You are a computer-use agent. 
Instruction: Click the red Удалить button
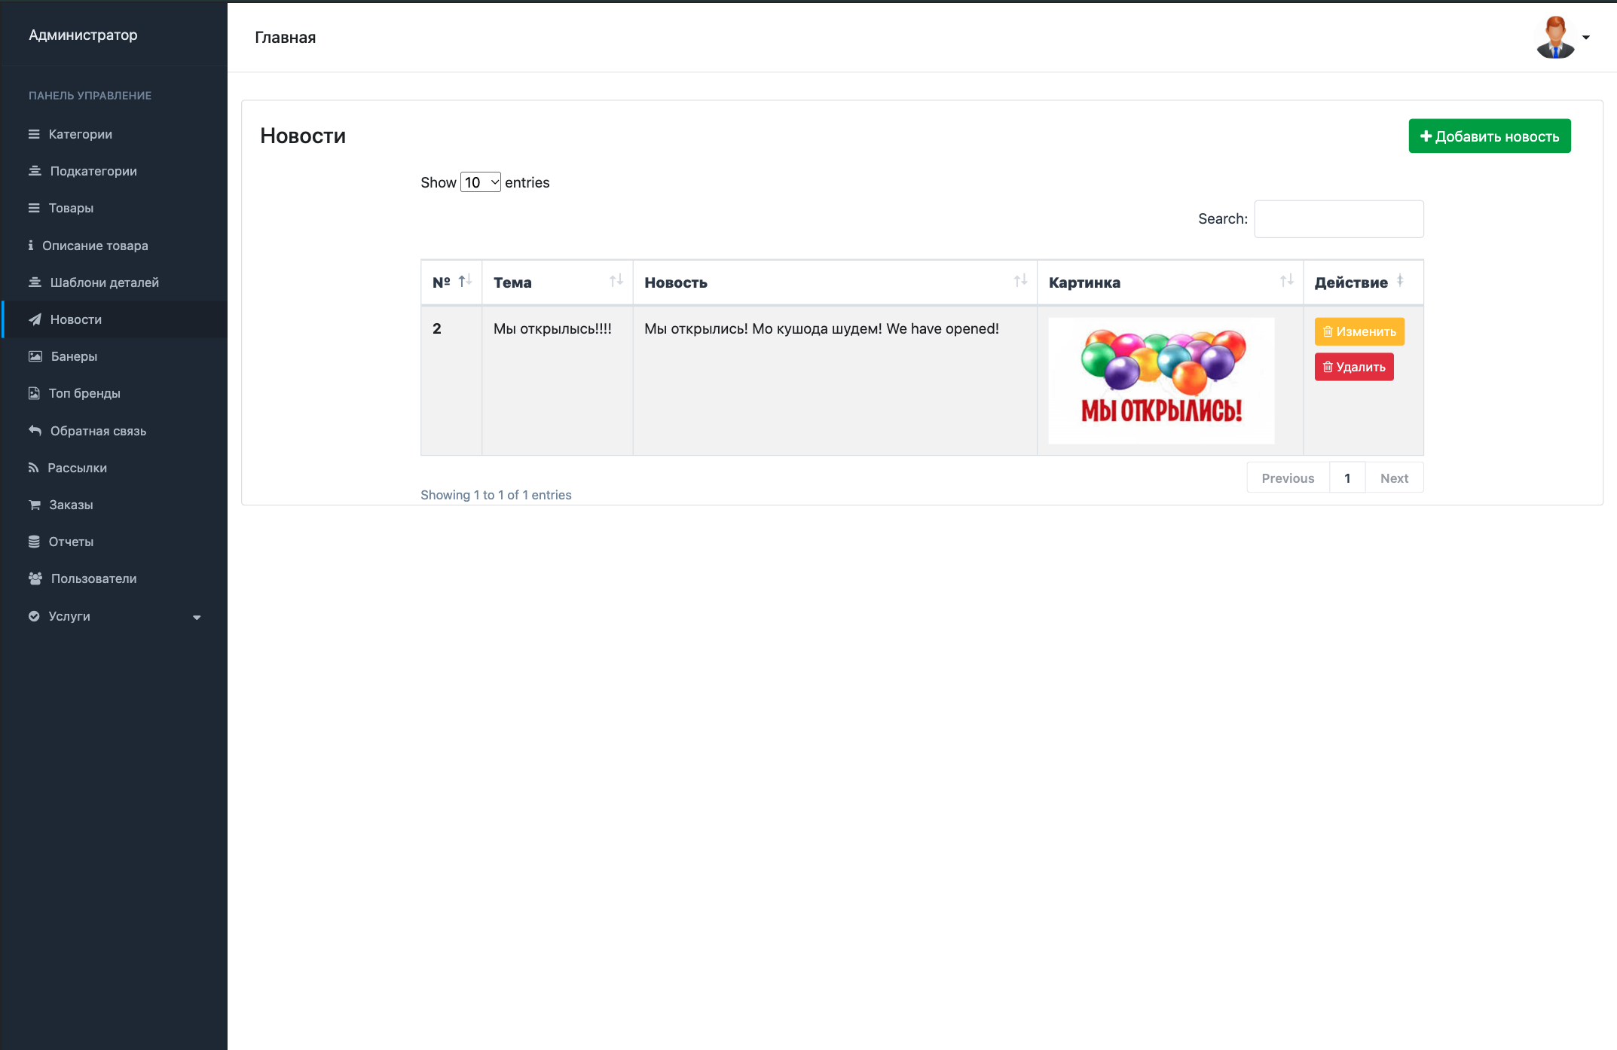pyautogui.click(x=1354, y=367)
